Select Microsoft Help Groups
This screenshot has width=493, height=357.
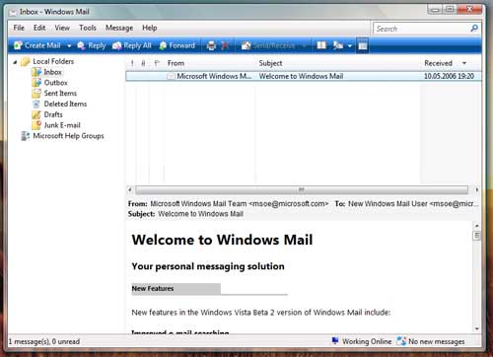[68, 136]
